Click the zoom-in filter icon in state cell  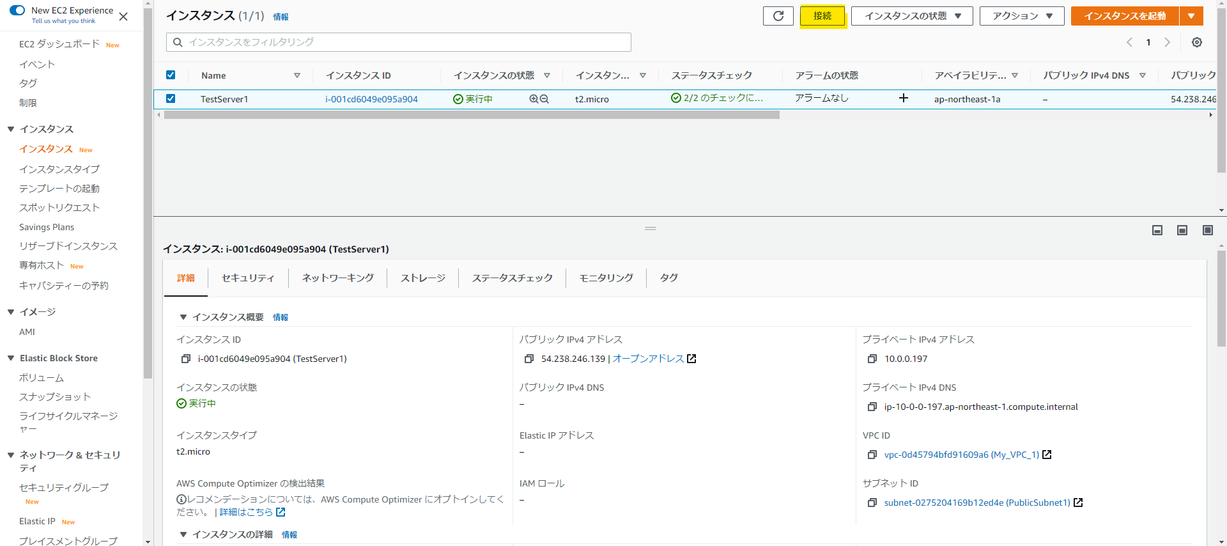tap(534, 99)
